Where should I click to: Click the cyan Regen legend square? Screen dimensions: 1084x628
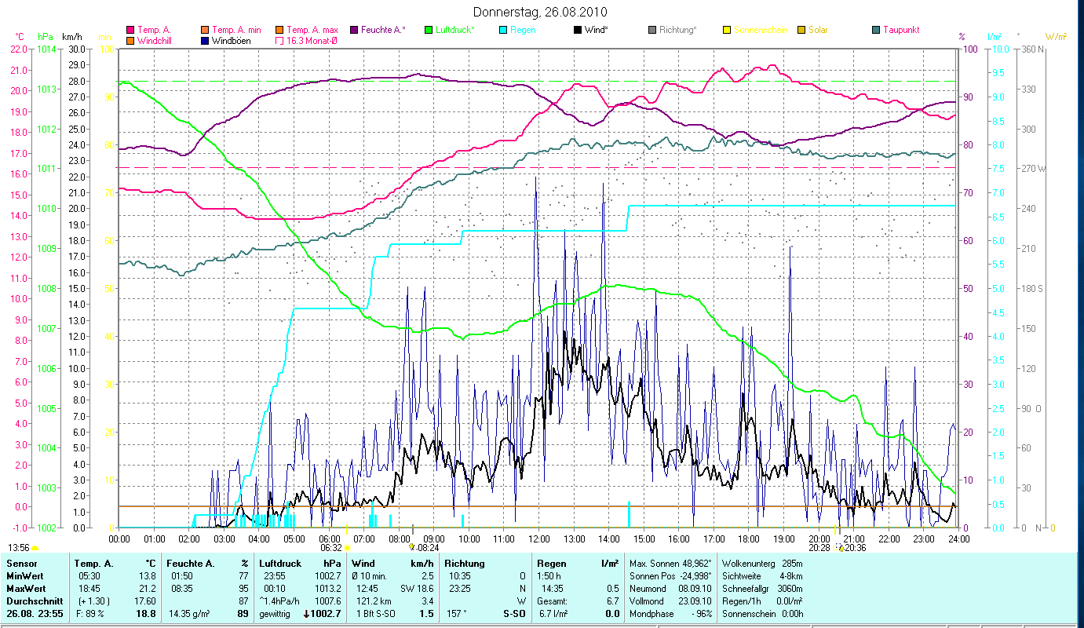pyautogui.click(x=502, y=31)
